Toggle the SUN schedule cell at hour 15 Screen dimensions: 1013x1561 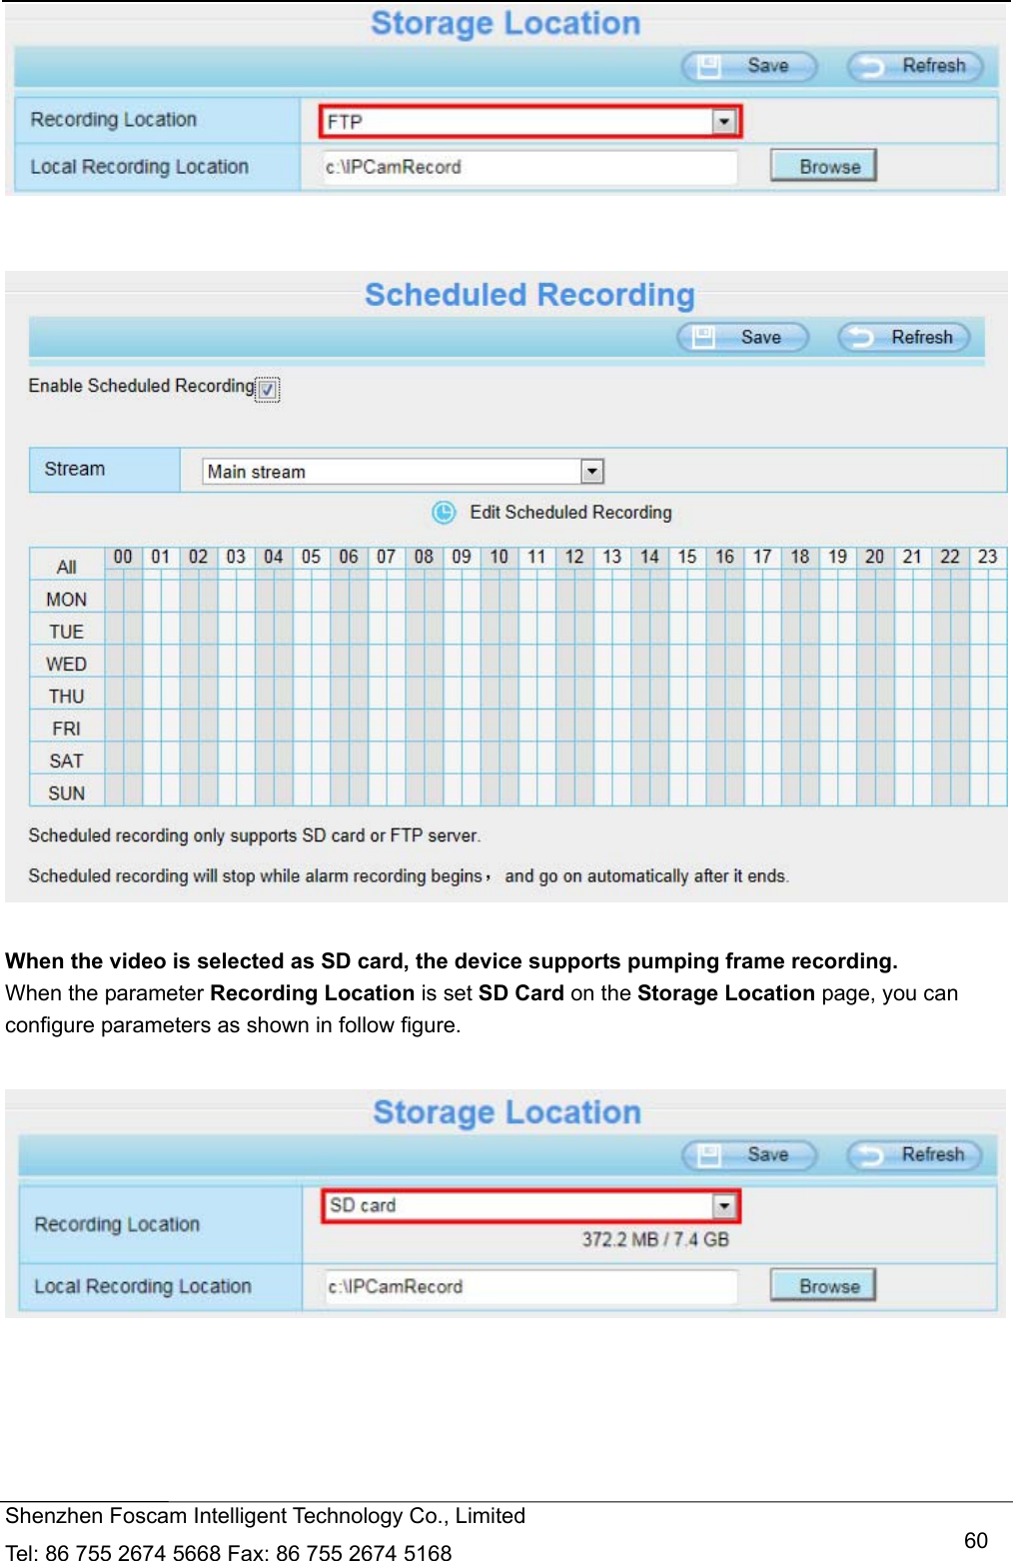(687, 791)
